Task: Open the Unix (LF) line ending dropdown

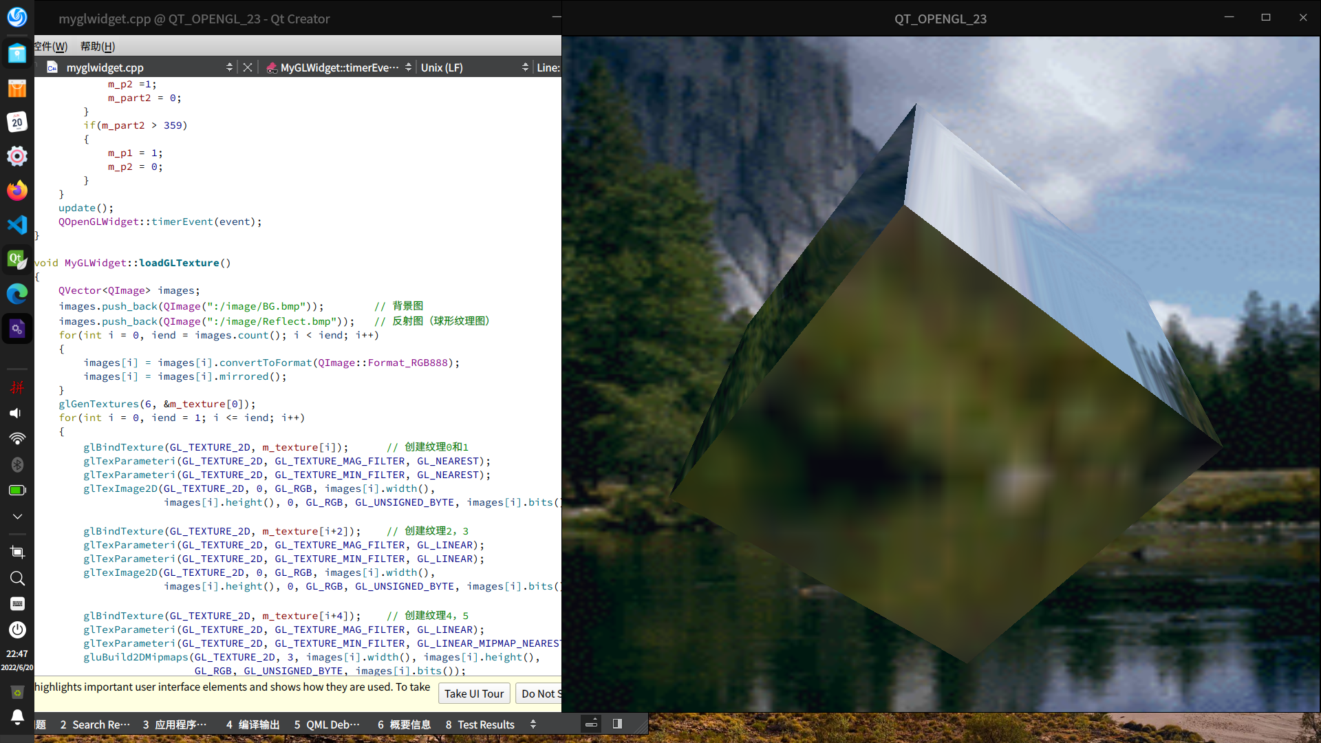Action: coord(525,67)
